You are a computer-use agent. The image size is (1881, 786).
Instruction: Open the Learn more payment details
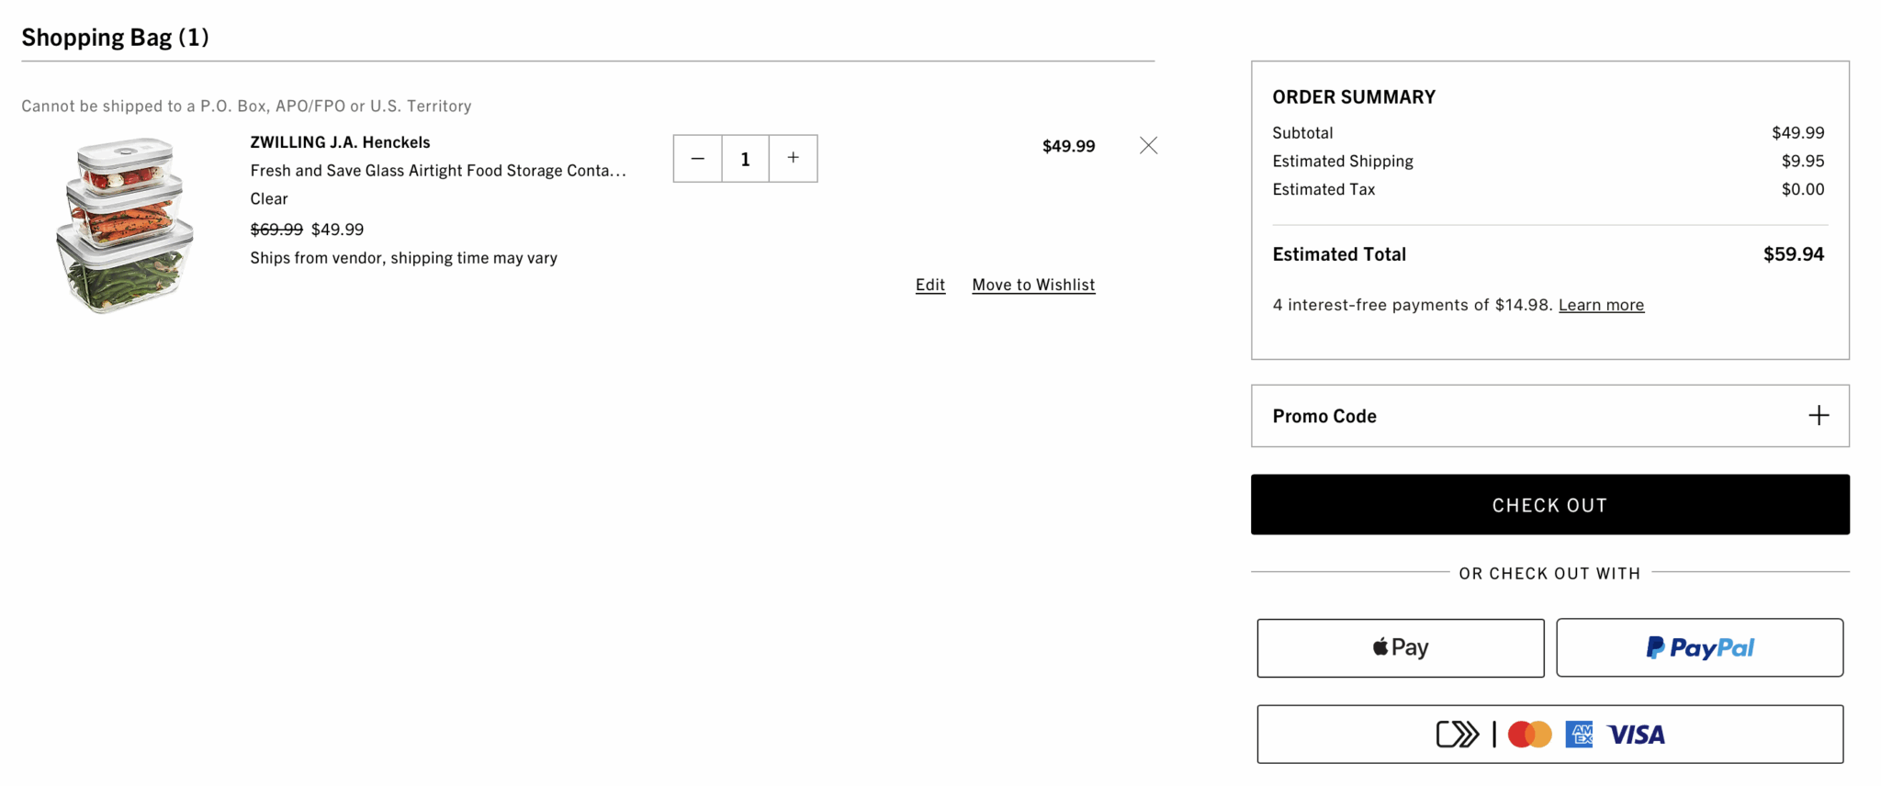[x=1601, y=304]
